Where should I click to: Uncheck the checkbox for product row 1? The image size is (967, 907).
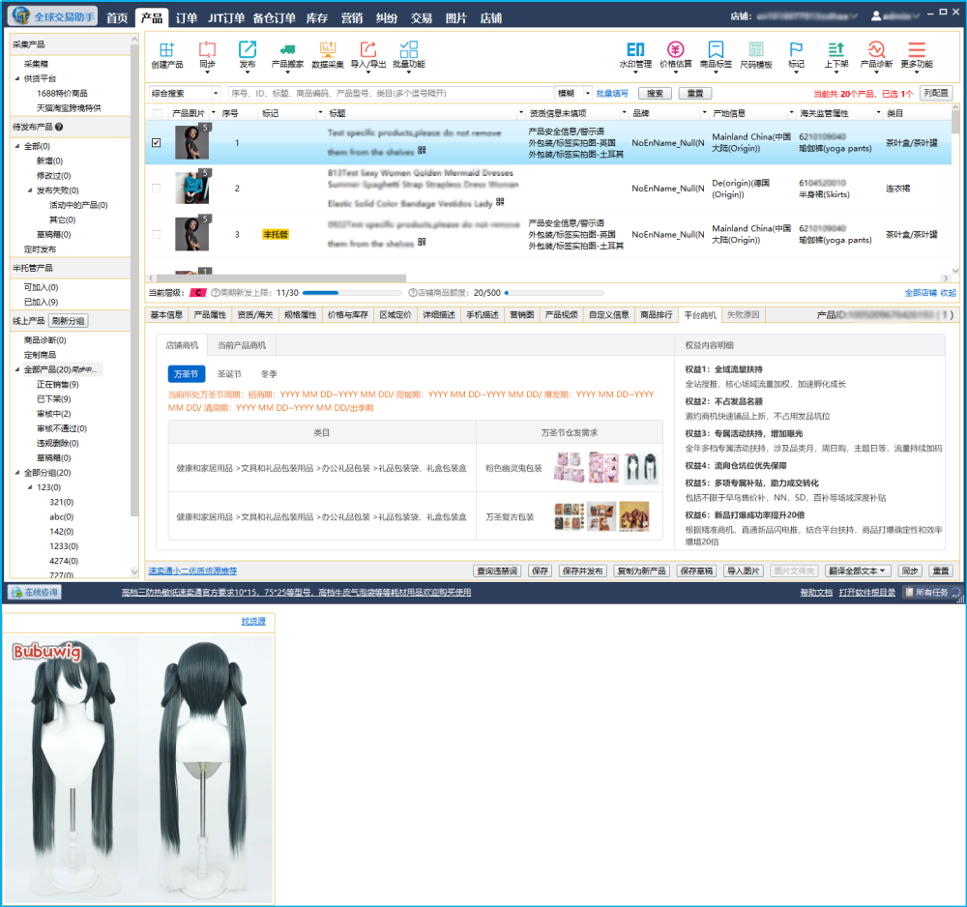point(157,143)
